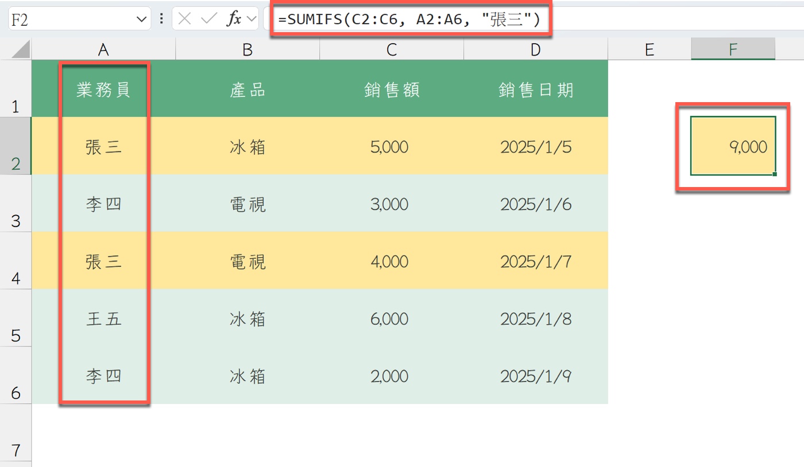Screen dimensions: 804x467
Task: Click the vertical three-dot separator next to Name Box
Action: [x=160, y=18]
